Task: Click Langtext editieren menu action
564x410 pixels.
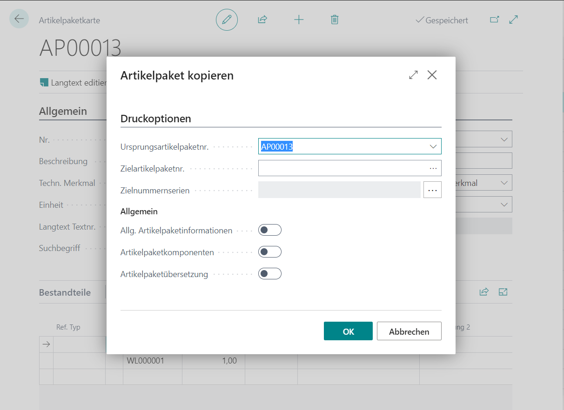Action: point(74,83)
